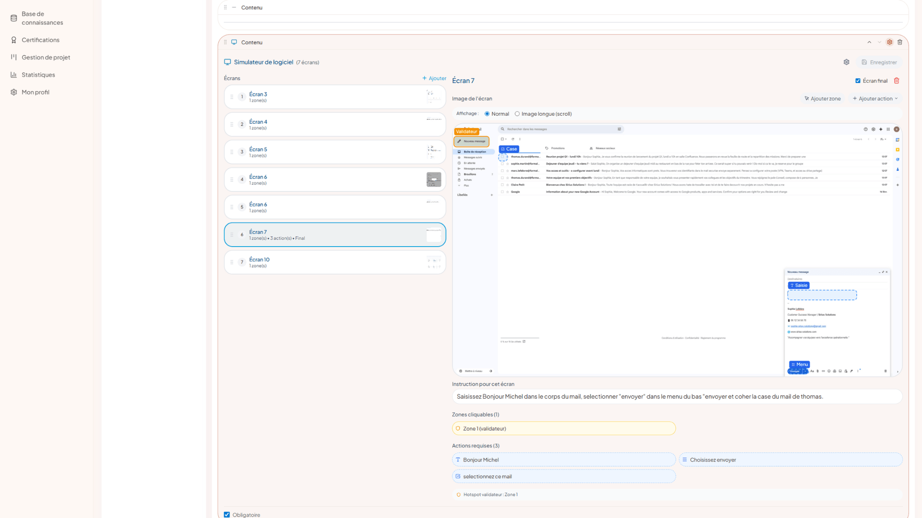Click the Mon profil gear icon
The width and height of the screenshot is (922, 518).
pos(14,92)
